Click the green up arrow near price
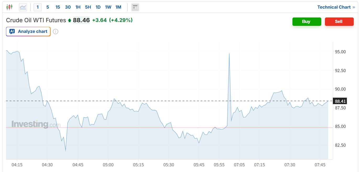Screen dimensions: 359x172 coord(69,20)
